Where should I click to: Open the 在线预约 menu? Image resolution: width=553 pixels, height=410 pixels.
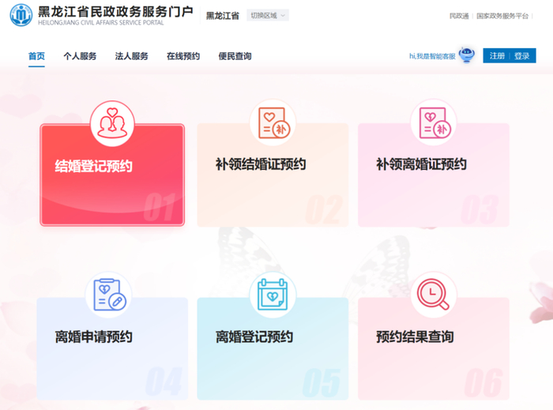tap(183, 56)
